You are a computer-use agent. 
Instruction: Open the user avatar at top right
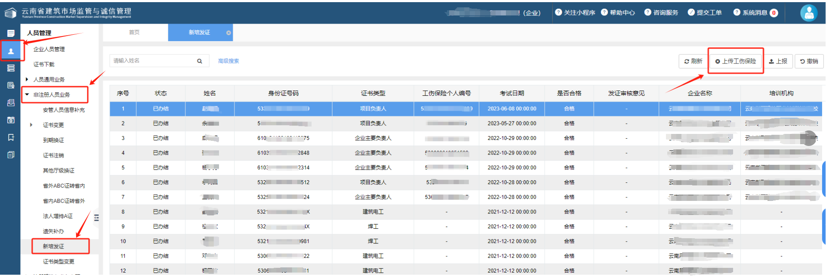pyautogui.click(x=809, y=13)
